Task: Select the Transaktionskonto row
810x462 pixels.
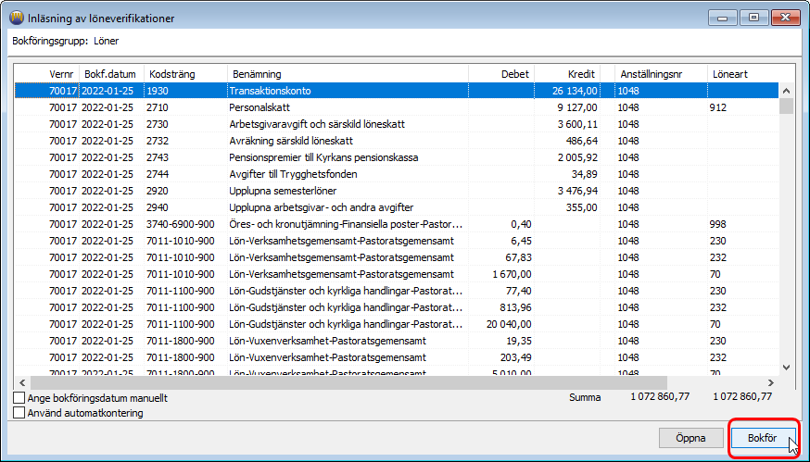Action: click(397, 91)
